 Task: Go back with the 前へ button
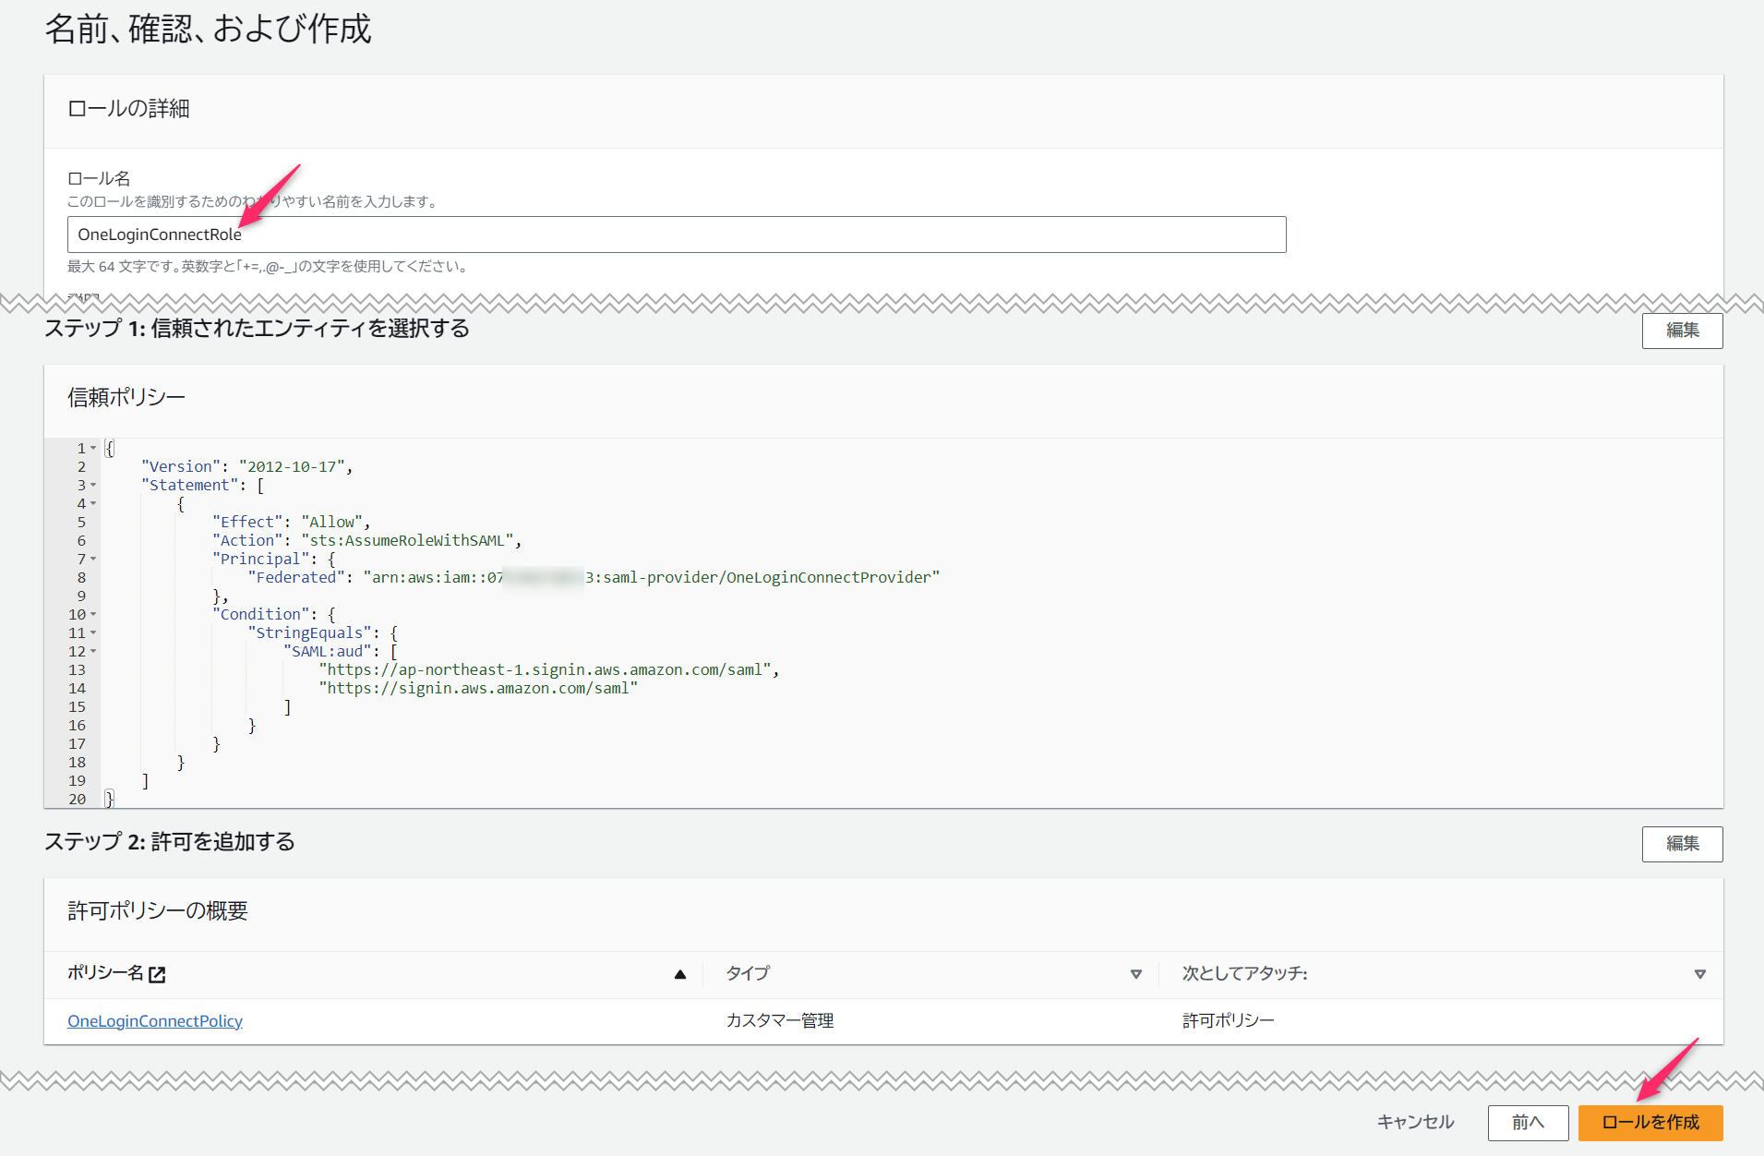(1528, 1123)
